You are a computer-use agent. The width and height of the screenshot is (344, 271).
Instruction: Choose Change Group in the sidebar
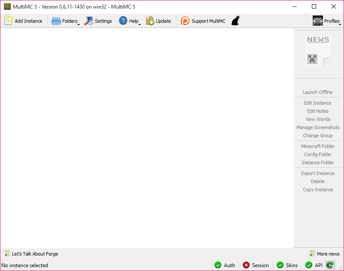tap(318, 135)
